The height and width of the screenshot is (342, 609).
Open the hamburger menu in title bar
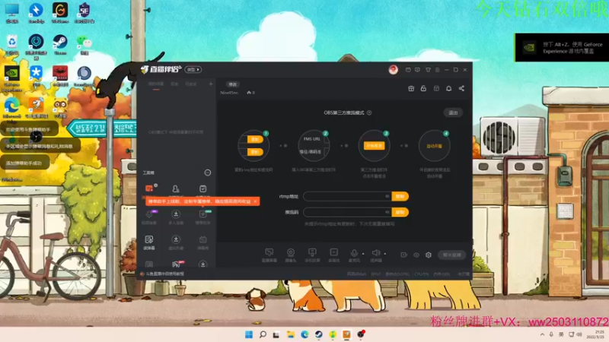coord(437,70)
